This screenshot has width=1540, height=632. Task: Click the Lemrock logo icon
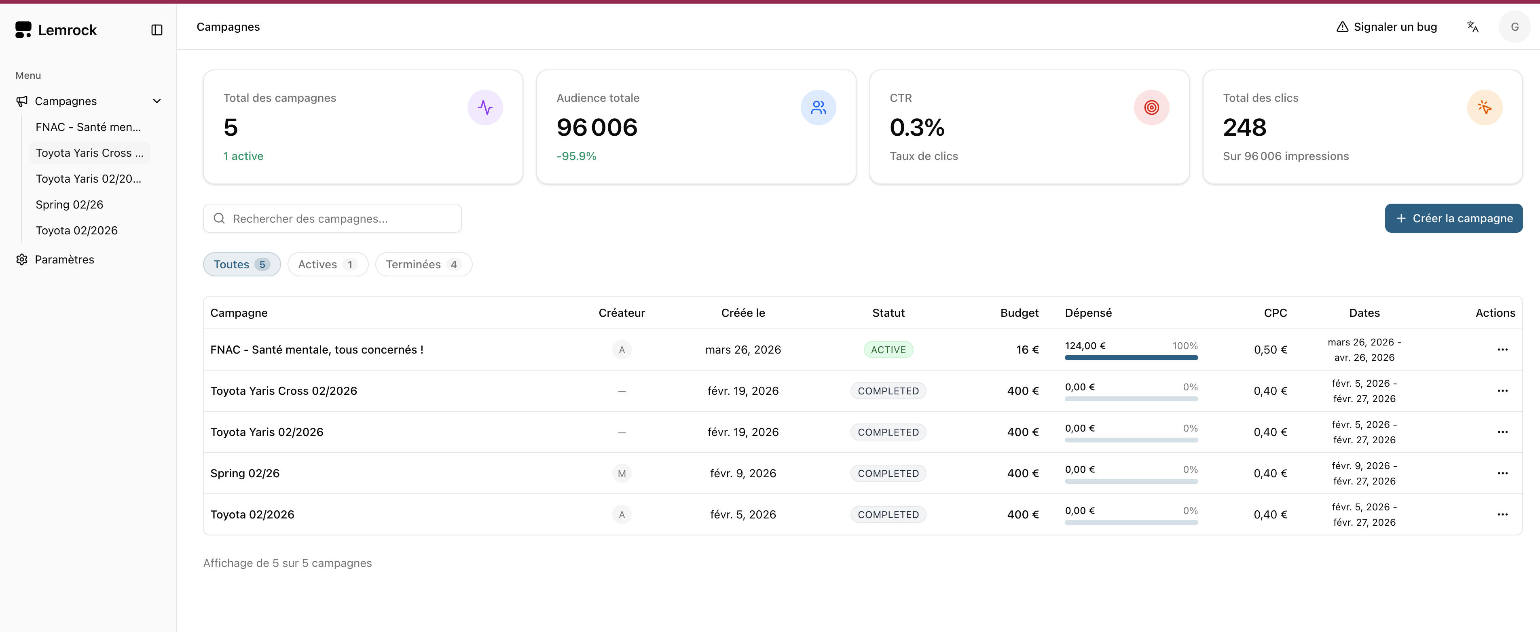tap(23, 30)
